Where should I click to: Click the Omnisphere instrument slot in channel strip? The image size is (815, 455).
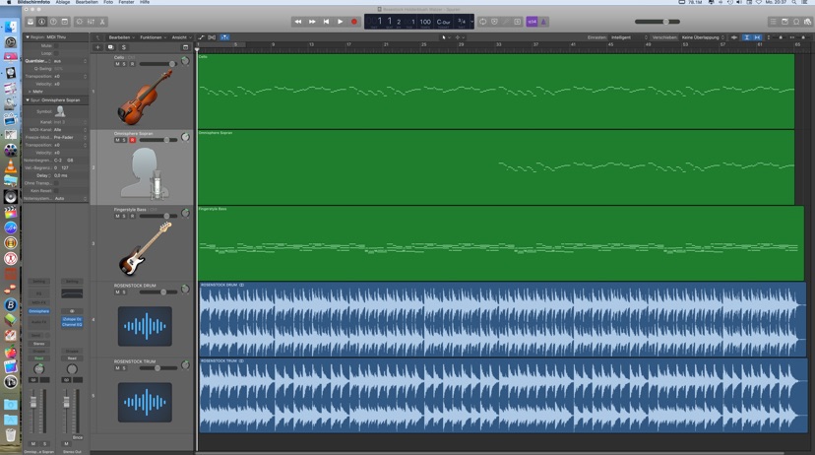pyautogui.click(x=39, y=311)
